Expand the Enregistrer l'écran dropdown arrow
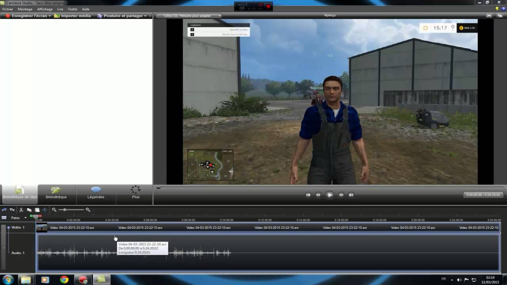Screen dimensions: 507x285 pos(50,16)
